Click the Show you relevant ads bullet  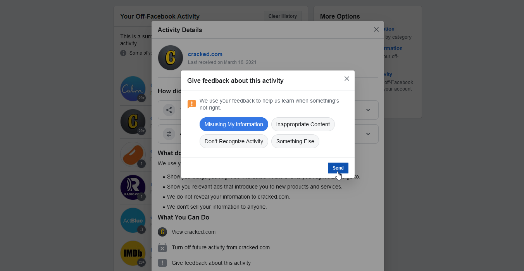tap(255, 187)
